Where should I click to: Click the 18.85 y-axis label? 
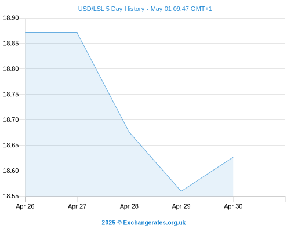tap(11, 43)
